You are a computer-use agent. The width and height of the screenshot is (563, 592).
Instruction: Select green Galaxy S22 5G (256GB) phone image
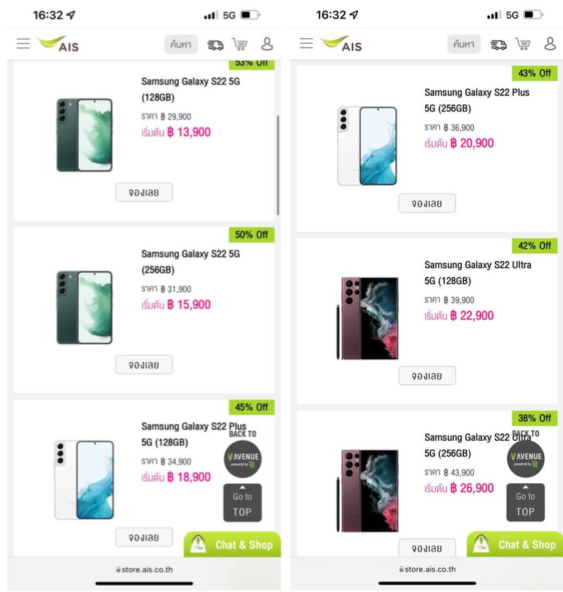84,308
